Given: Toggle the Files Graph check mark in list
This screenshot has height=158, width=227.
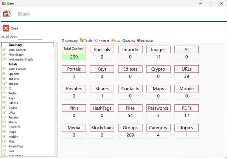Looking at the screenshot, I should tap(4, 54).
